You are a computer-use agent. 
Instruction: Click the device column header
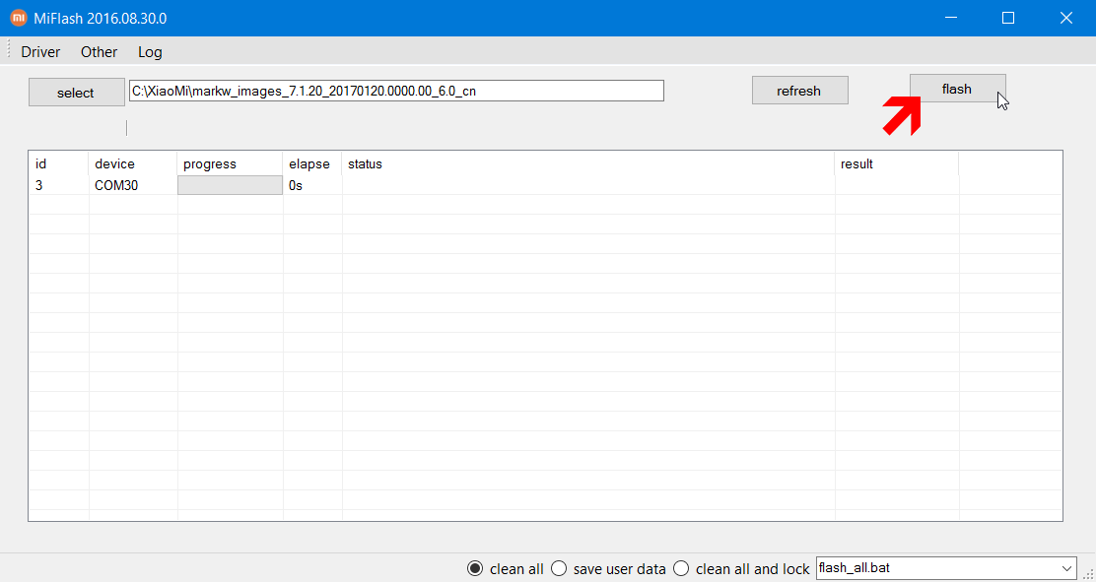[x=133, y=164]
